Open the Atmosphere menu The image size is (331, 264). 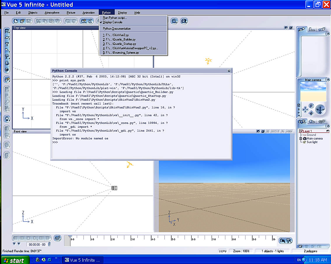click(52, 13)
